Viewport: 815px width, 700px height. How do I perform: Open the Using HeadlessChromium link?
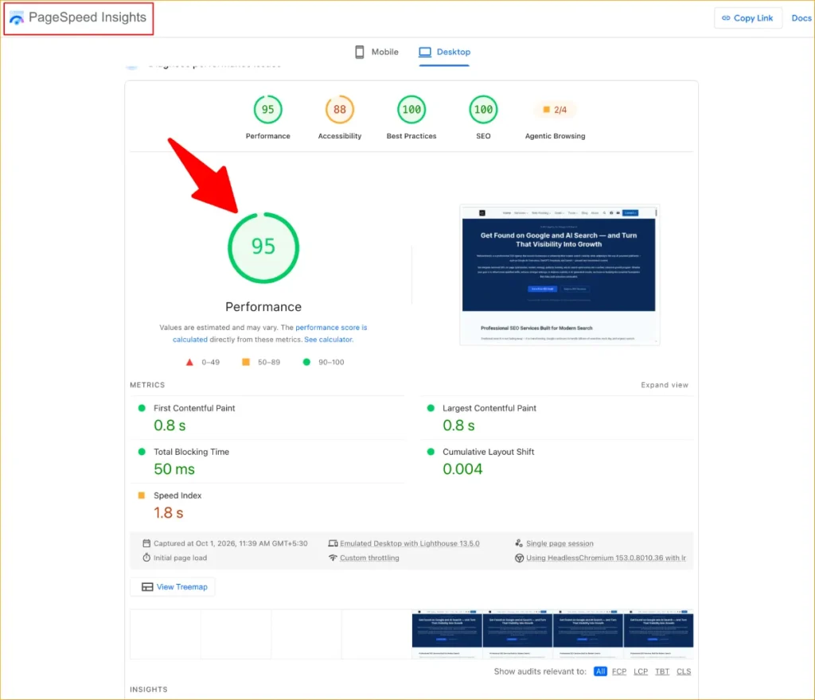click(x=606, y=558)
